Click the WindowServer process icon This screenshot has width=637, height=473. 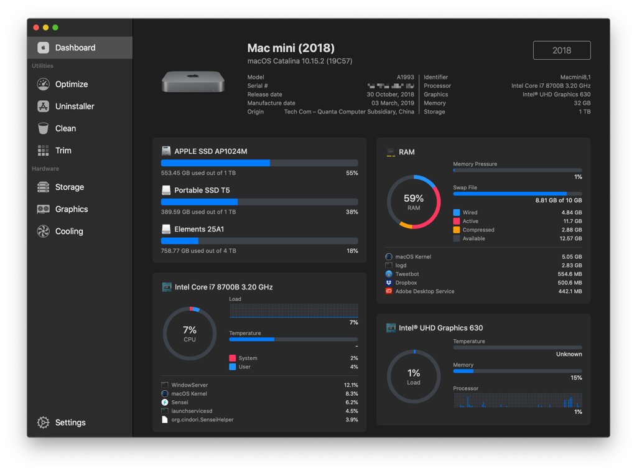tap(164, 385)
